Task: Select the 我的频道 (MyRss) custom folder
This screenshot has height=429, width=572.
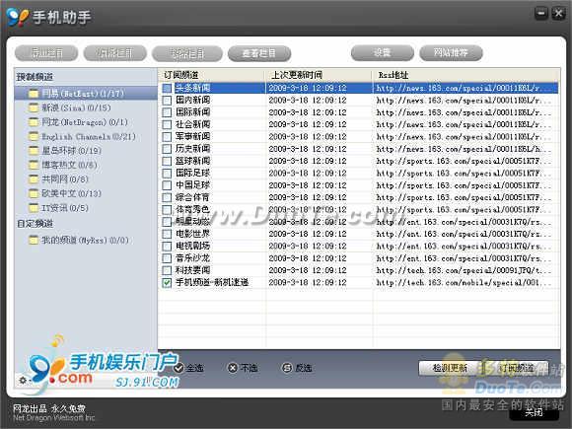Action: 79,240
